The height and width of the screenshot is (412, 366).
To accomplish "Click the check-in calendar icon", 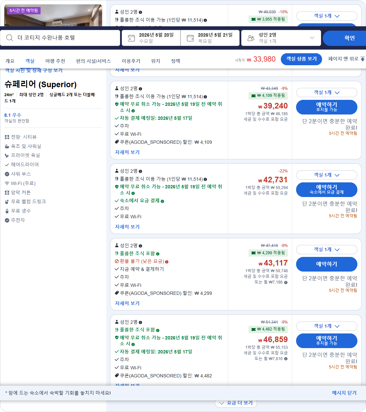I will [x=131, y=38].
